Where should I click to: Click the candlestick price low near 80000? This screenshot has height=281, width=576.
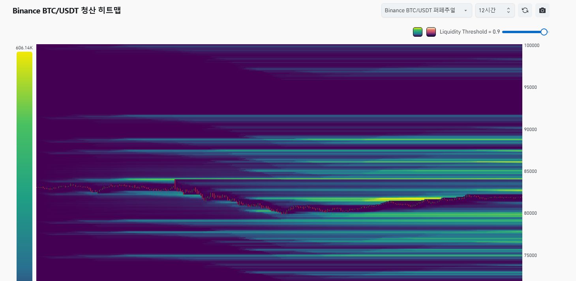pyautogui.click(x=284, y=213)
